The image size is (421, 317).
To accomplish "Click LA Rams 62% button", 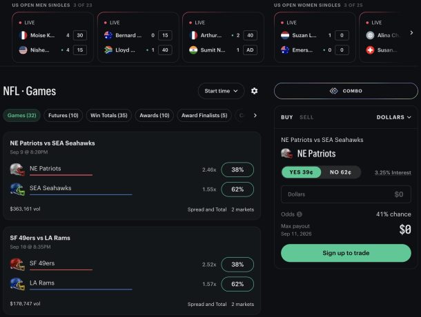I will click(x=237, y=284).
